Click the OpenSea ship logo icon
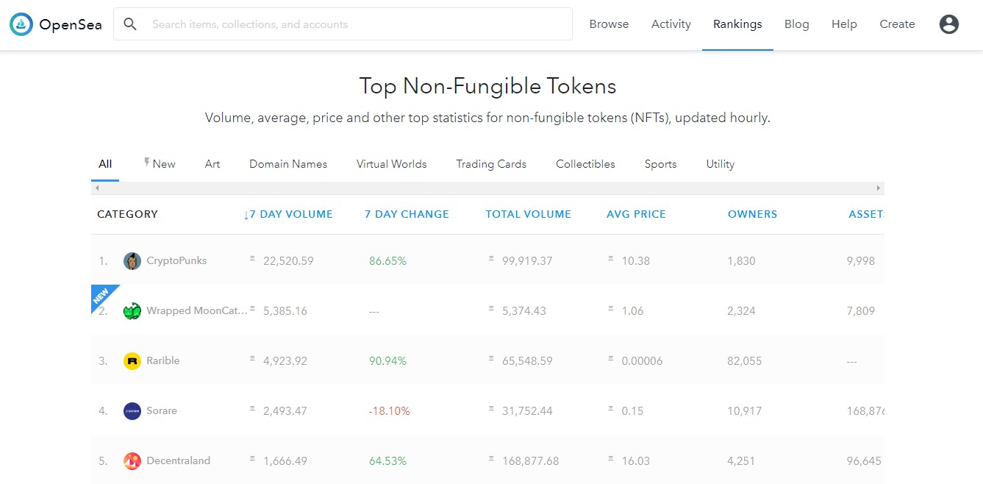Image resolution: width=983 pixels, height=484 pixels. tap(21, 24)
